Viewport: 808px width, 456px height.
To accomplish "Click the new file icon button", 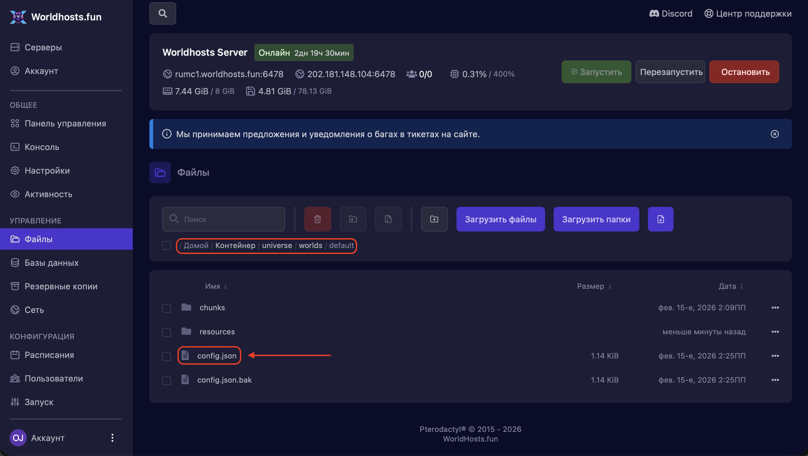I will (660, 219).
